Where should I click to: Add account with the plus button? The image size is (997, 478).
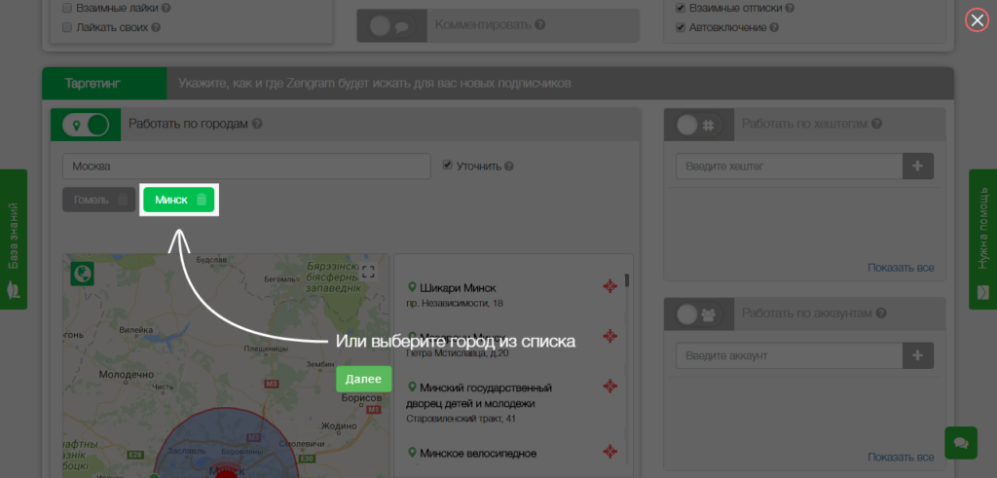(x=918, y=355)
